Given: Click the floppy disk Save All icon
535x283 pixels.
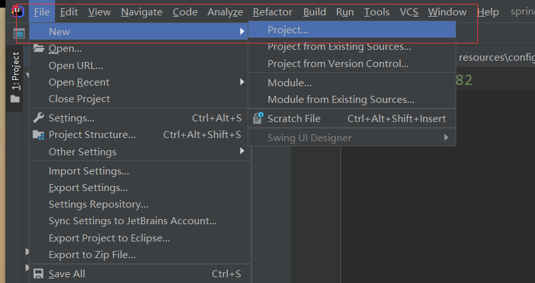Looking at the screenshot, I should pyautogui.click(x=38, y=273).
